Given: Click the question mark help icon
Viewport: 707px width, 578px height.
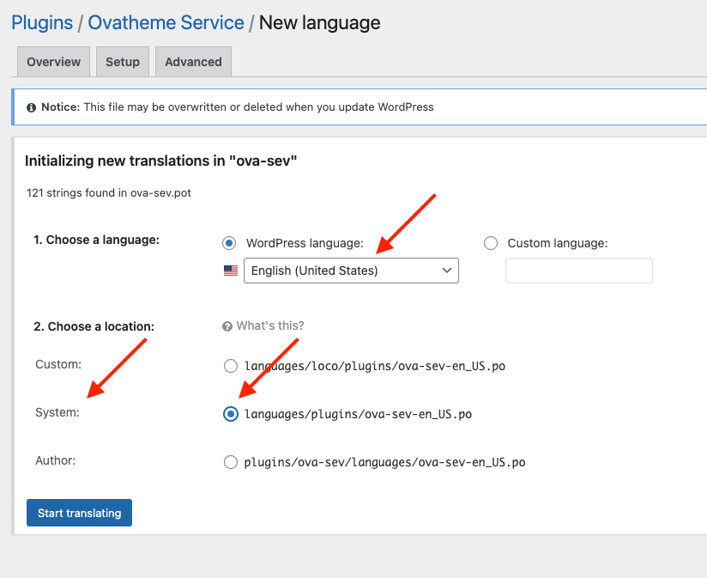Looking at the screenshot, I should (x=227, y=326).
